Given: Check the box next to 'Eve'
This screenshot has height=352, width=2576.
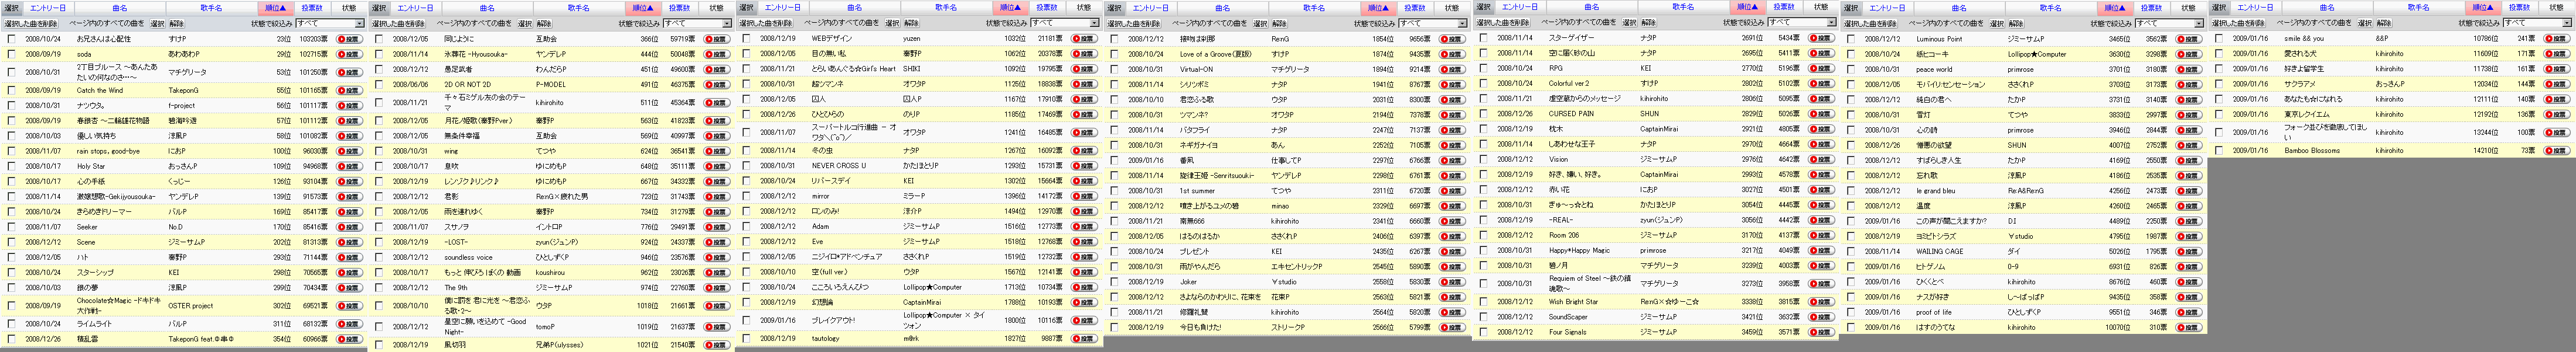Looking at the screenshot, I should (x=746, y=241).
